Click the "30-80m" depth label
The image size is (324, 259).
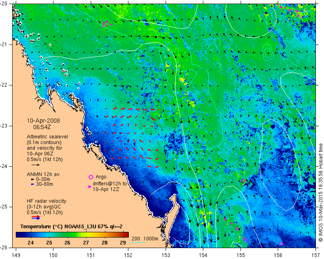44,184
